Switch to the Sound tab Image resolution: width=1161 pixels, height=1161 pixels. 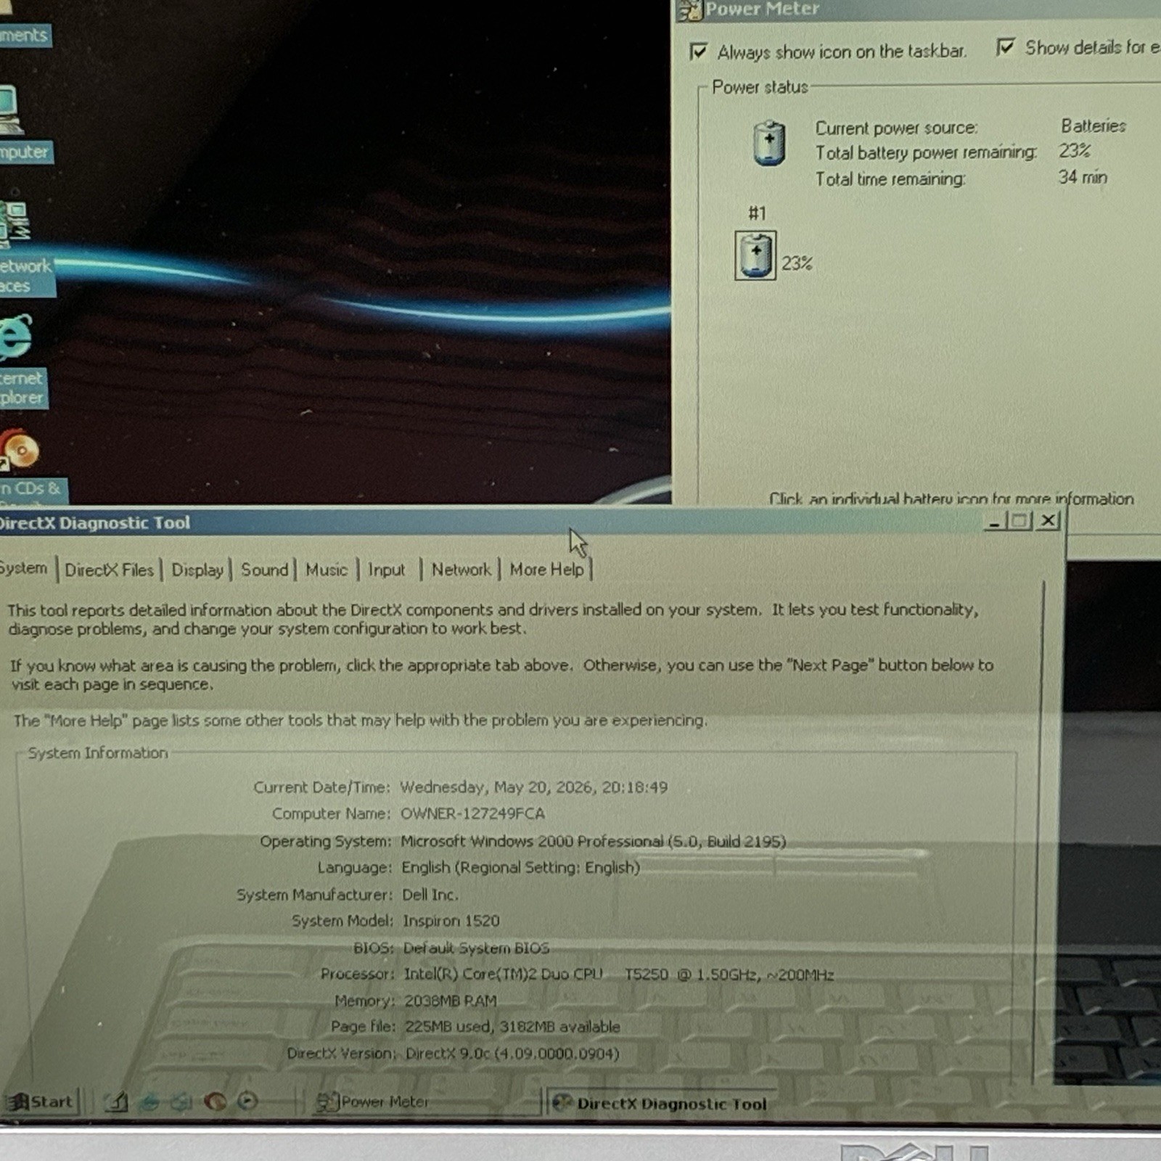(265, 570)
